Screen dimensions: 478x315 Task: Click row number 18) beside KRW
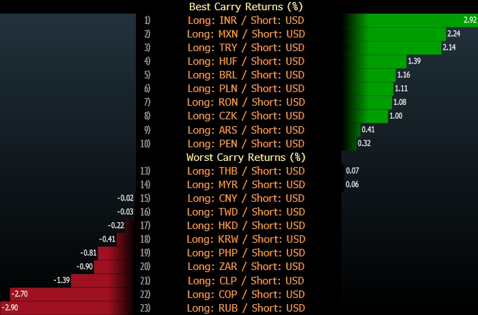145,239
